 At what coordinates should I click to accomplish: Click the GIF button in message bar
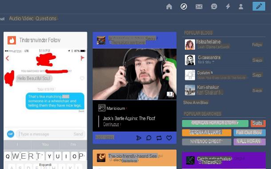(11, 134)
